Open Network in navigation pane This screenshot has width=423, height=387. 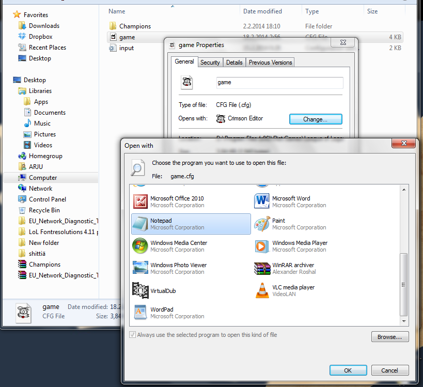(40, 189)
